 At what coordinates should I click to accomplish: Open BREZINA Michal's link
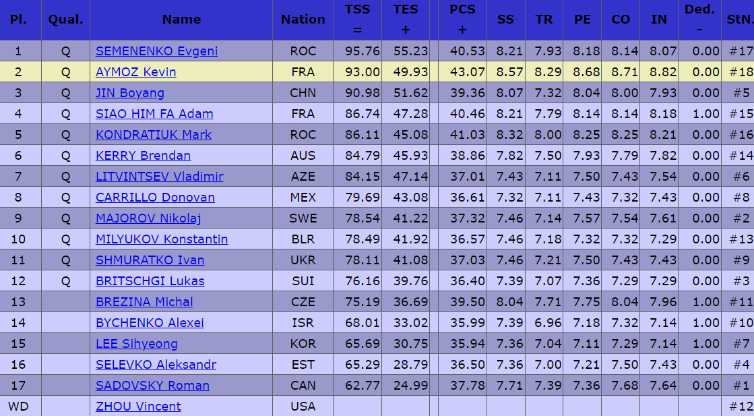pyautogui.click(x=144, y=302)
